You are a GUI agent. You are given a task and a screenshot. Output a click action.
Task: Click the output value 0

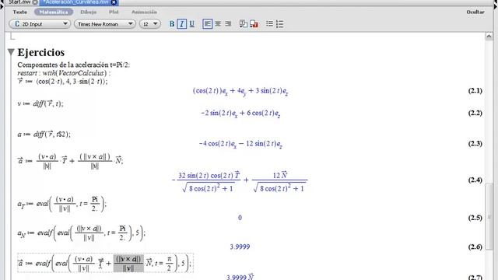[x=240, y=218]
